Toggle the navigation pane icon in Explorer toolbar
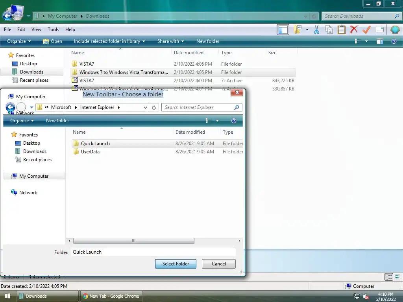The height and width of the screenshot is (302, 403). (283, 29)
